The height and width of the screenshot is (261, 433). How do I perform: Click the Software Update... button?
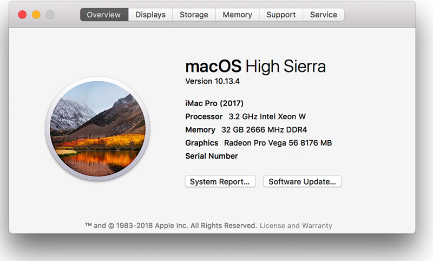[303, 181]
